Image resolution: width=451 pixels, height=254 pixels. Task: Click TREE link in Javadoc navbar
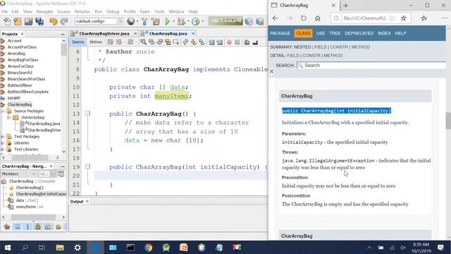[335, 33]
